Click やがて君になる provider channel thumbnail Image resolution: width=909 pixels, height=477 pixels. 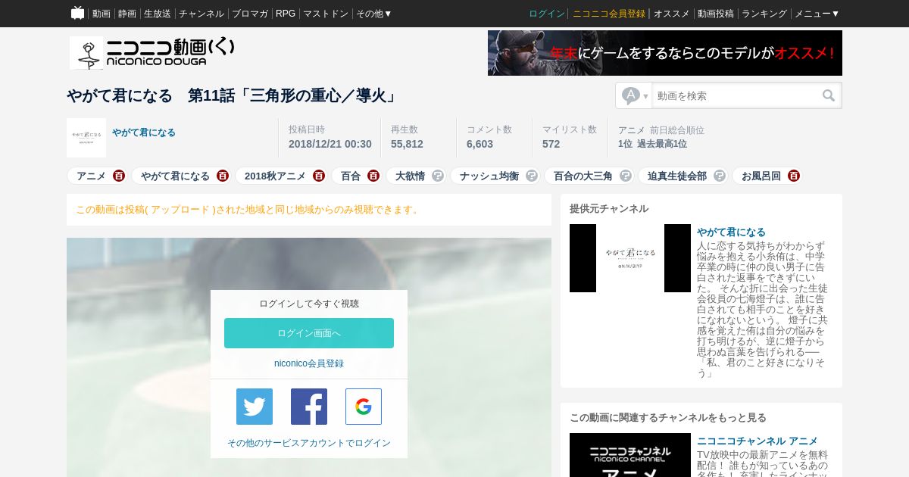coord(630,258)
